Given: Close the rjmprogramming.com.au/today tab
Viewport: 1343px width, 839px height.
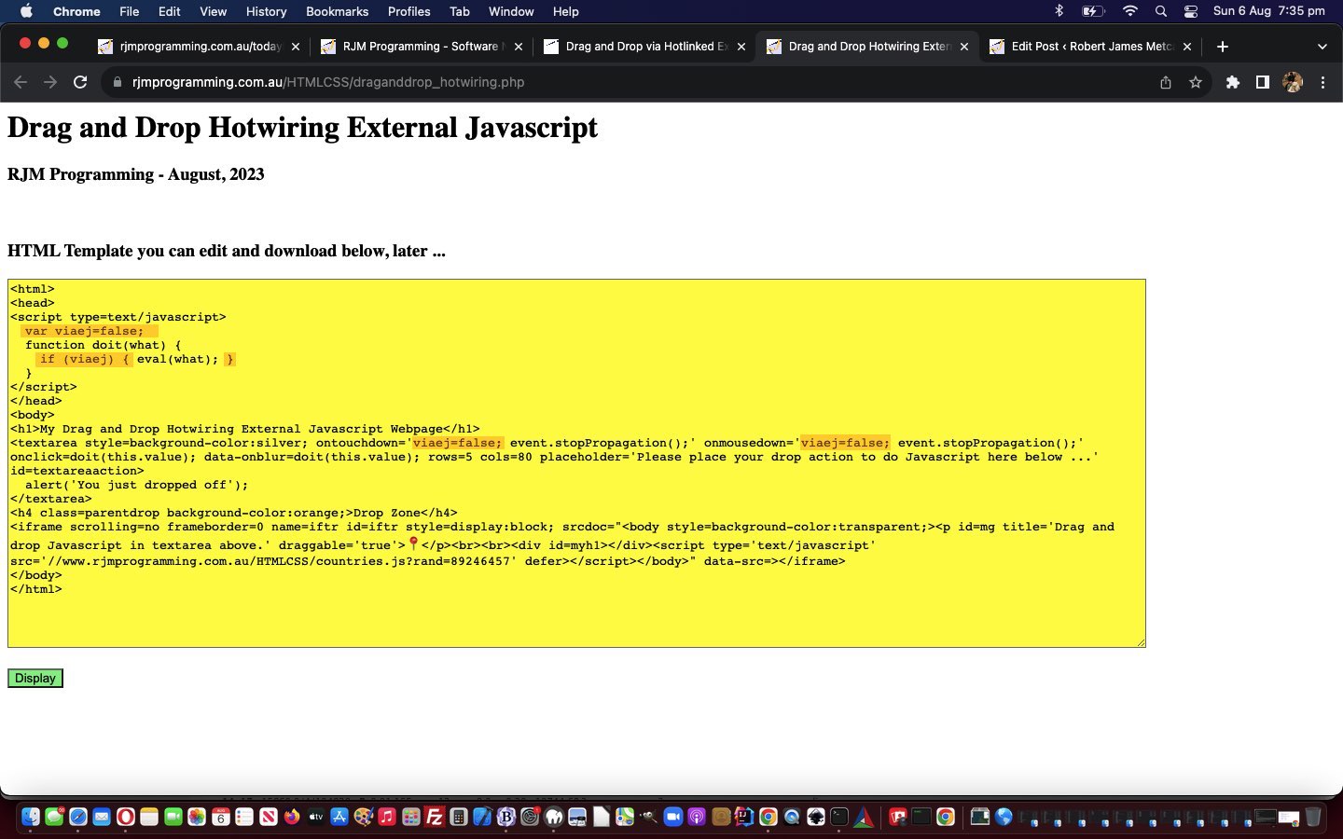Looking at the screenshot, I should [296, 47].
